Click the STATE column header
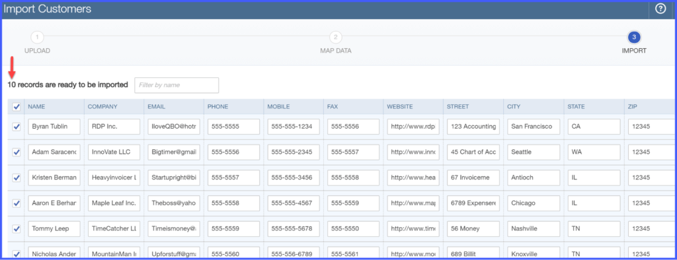Image resolution: width=677 pixels, height=260 pixels. tap(576, 106)
